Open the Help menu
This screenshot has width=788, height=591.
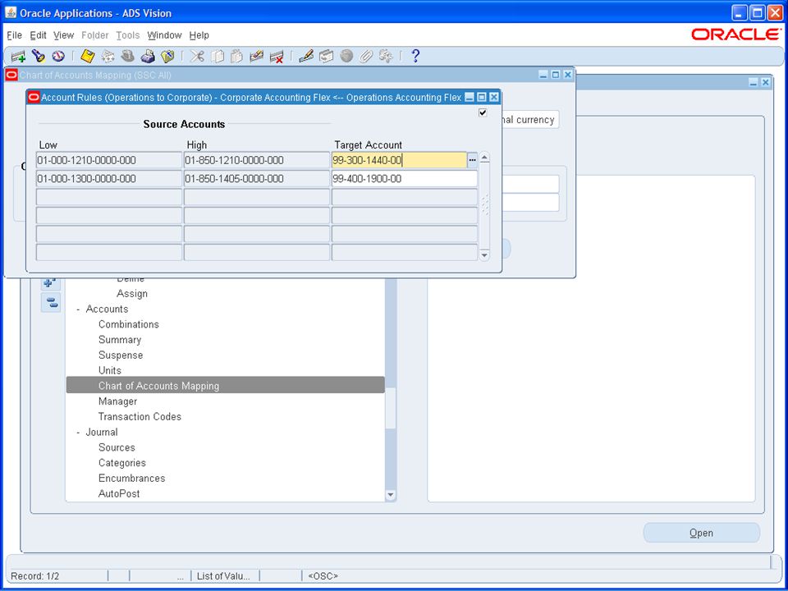pyautogui.click(x=199, y=35)
